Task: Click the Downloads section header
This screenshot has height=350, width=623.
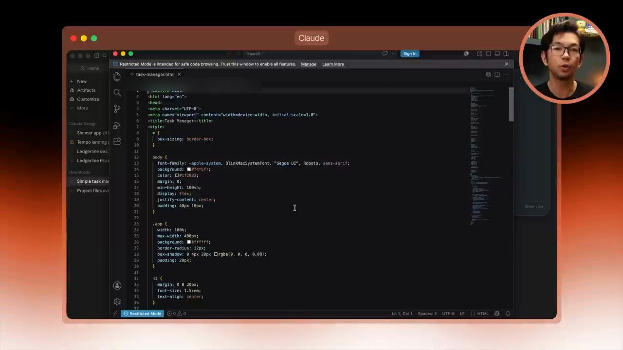Action: click(x=79, y=172)
